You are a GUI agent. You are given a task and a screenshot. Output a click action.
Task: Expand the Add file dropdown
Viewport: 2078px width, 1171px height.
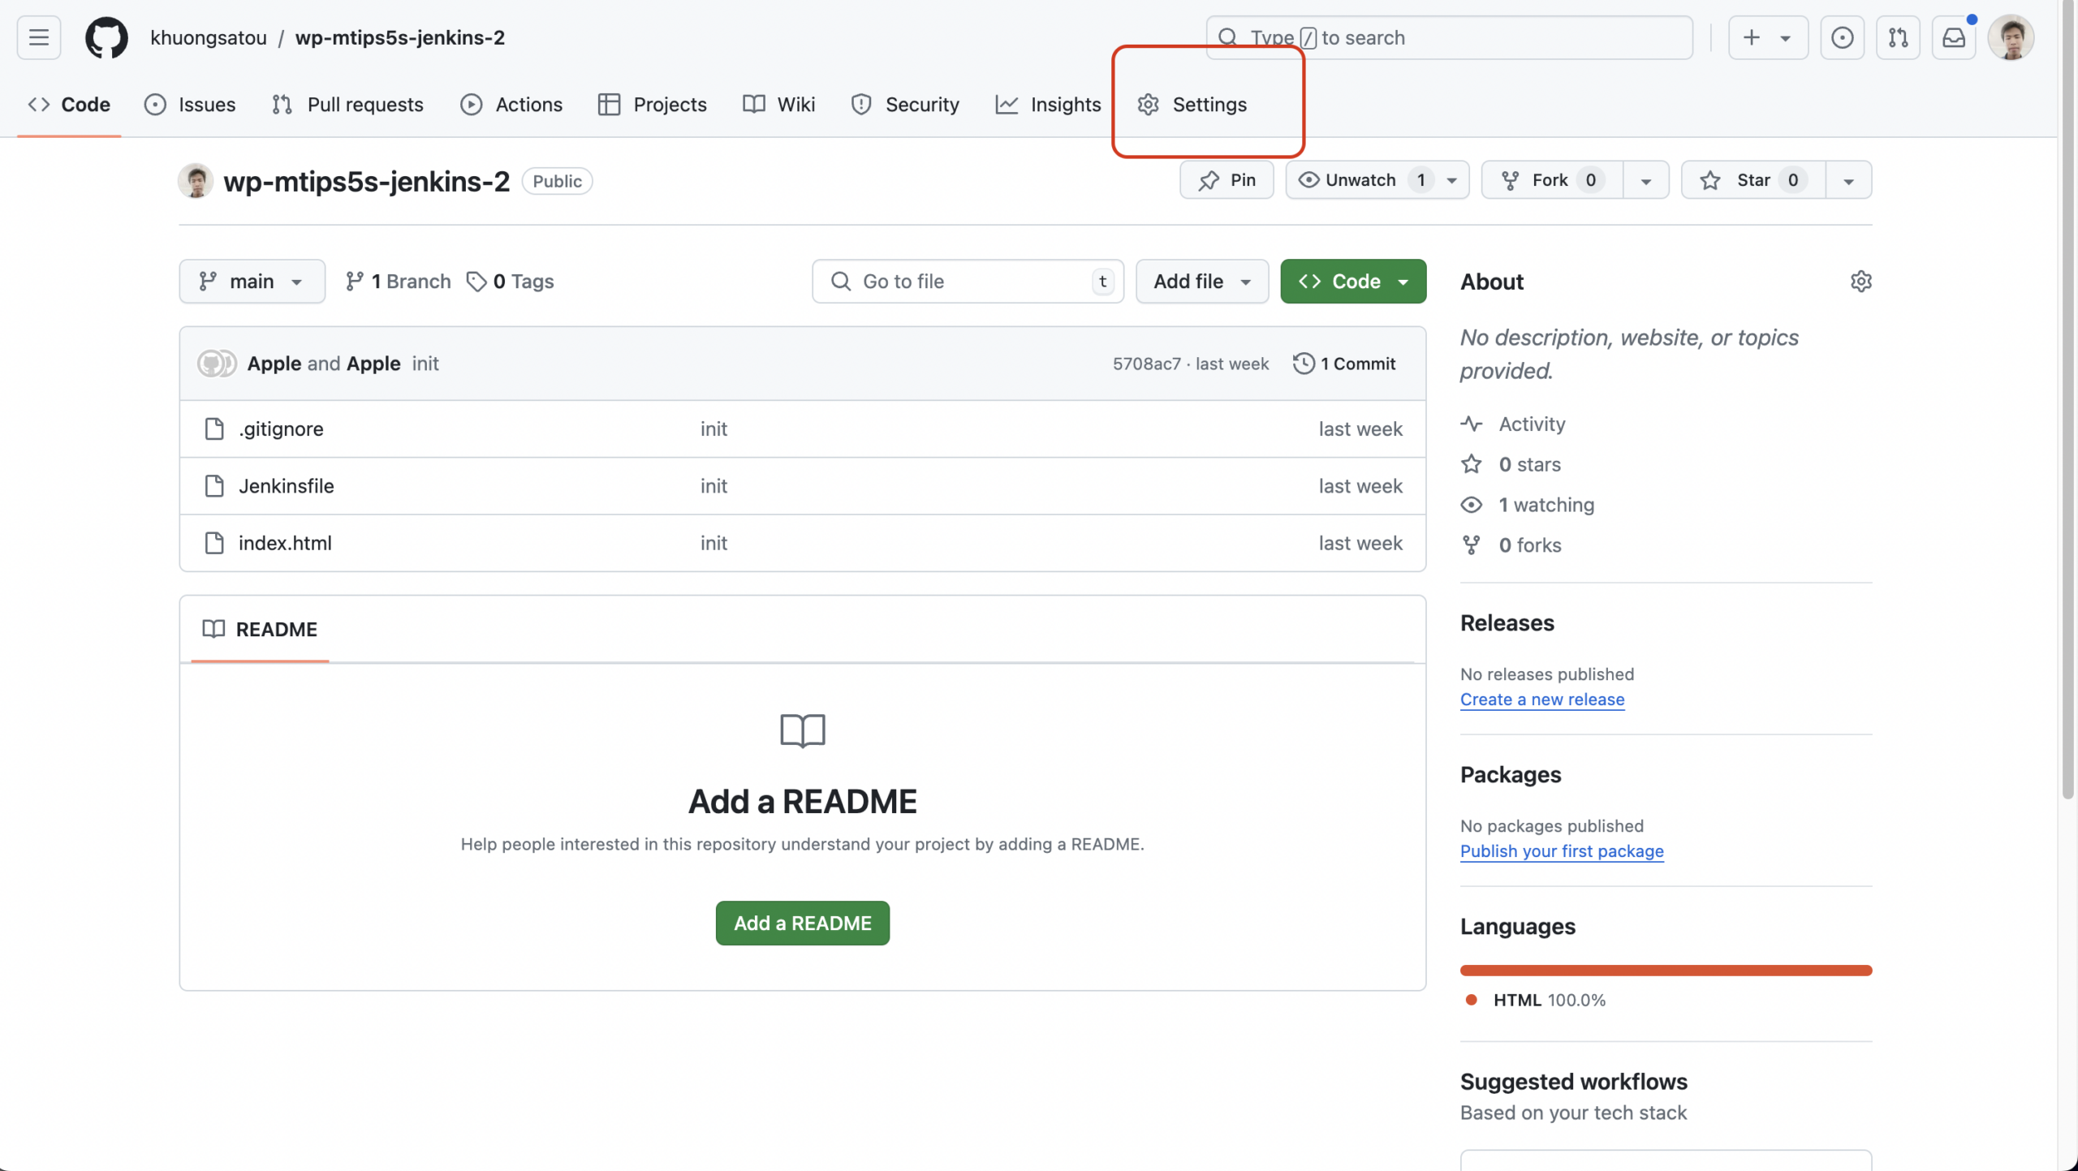tap(1202, 282)
